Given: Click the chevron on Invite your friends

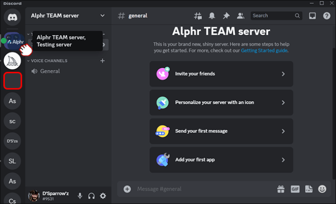Looking at the screenshot, I should (283, 74).
